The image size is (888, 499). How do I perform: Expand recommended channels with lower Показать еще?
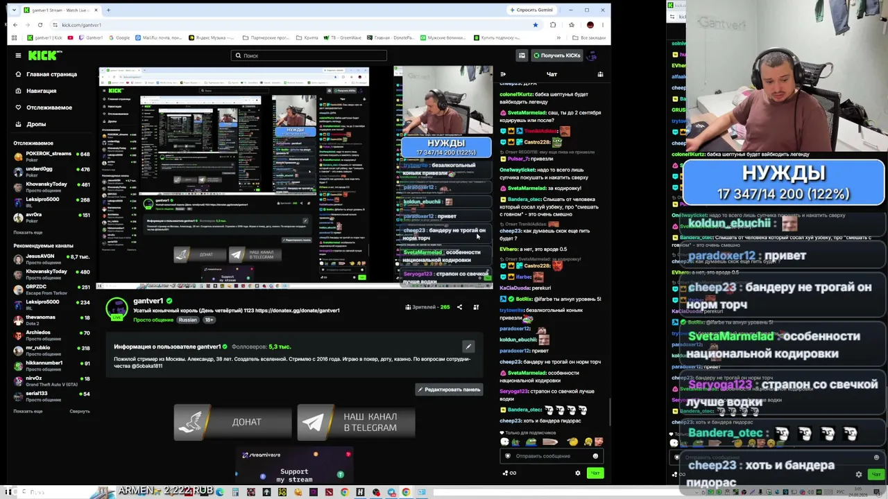(28, 411)
